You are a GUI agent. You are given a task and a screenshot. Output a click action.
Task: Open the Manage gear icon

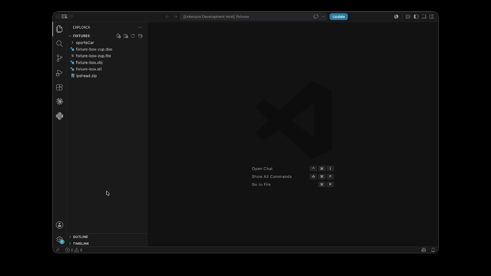coord(60,240)
